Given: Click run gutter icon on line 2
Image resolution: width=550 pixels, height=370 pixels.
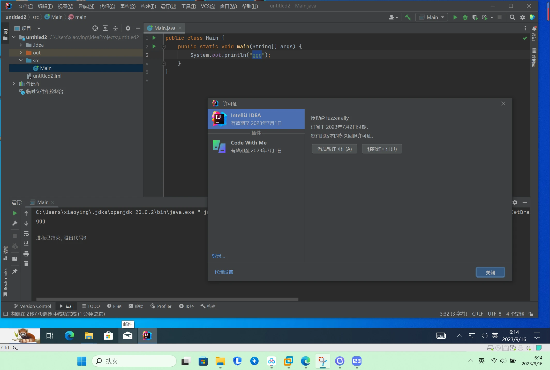Looking at the screenshot, I should [x=154, y=46].
